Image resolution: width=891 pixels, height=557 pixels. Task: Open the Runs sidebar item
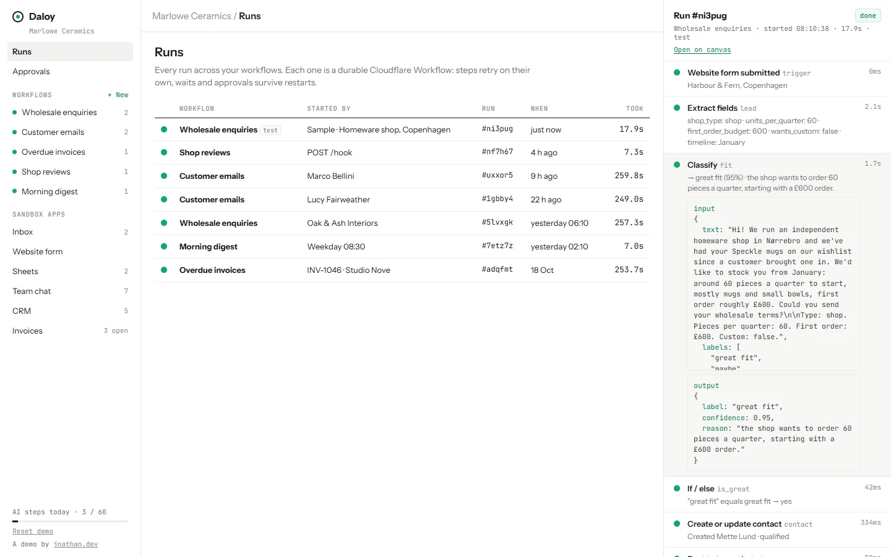coord(70,52)
